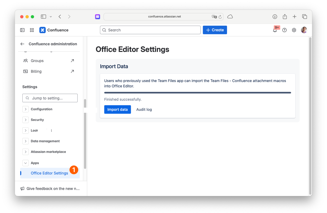Open Billing in the admin sidebar

[x=50, y=71]
